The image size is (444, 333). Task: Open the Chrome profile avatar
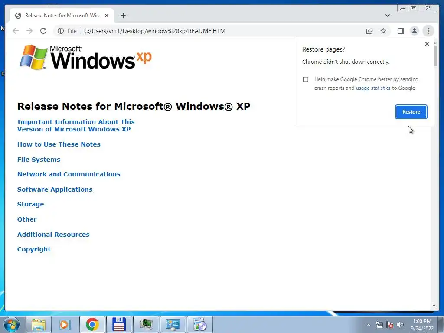[414, 31]
